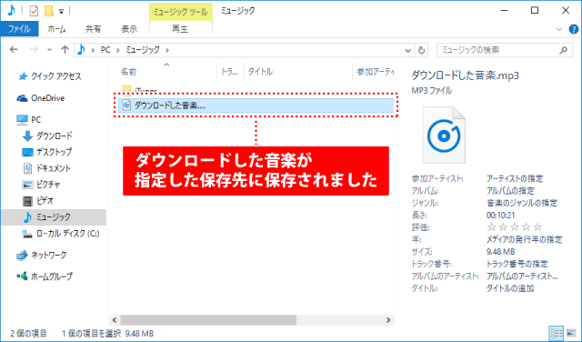Select ミュージック in the navigation pane
This screenshot has width=582, height=342.
click(54, 217)
